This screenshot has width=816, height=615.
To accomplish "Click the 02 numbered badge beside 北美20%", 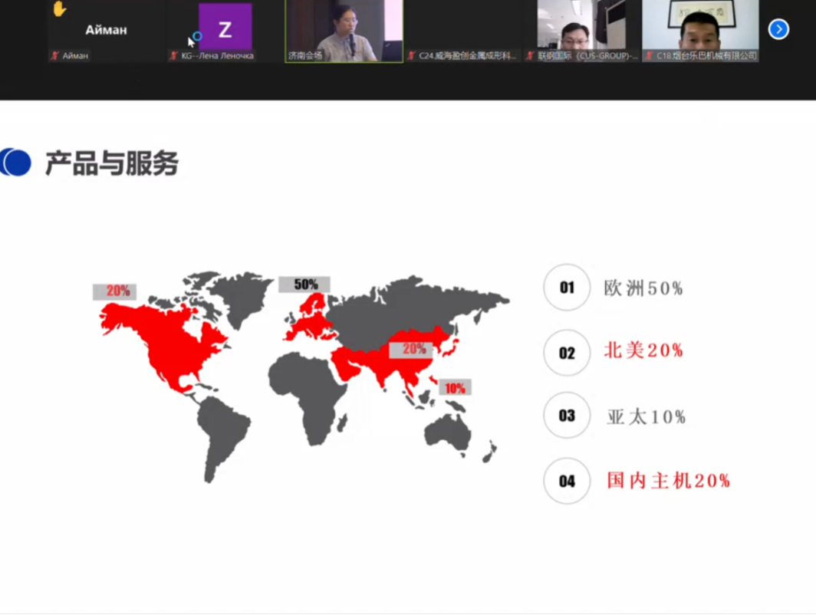I will point(566,353).
